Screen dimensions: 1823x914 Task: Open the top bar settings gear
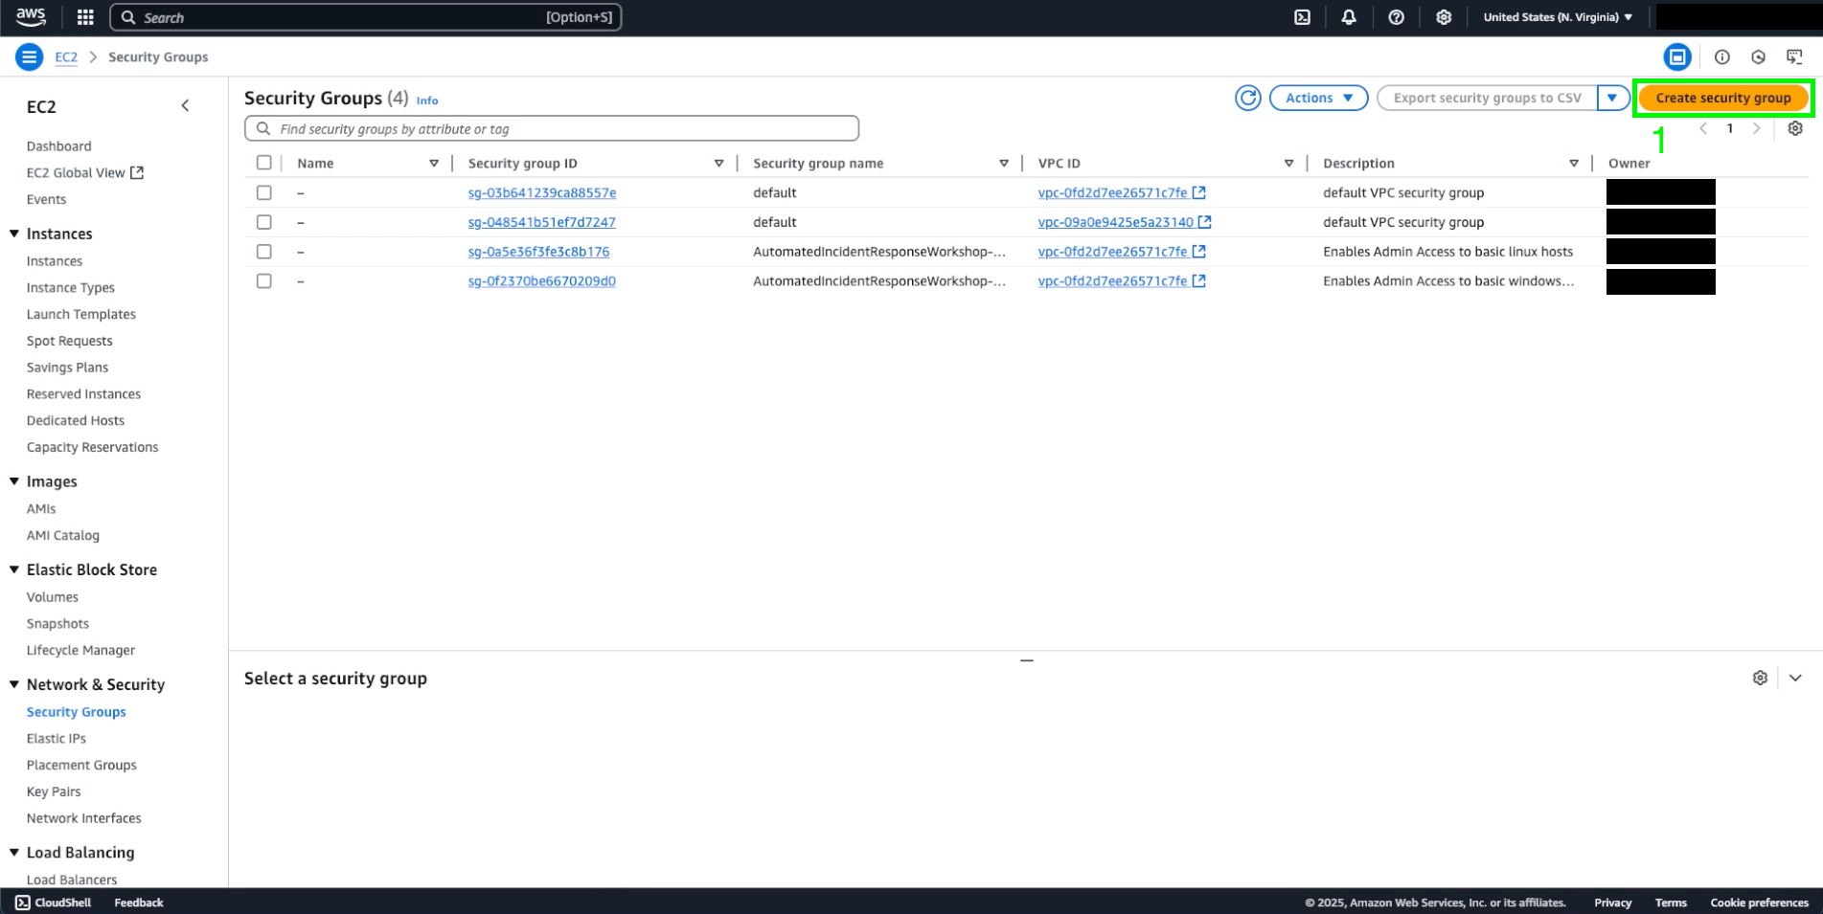point(1444,17)
